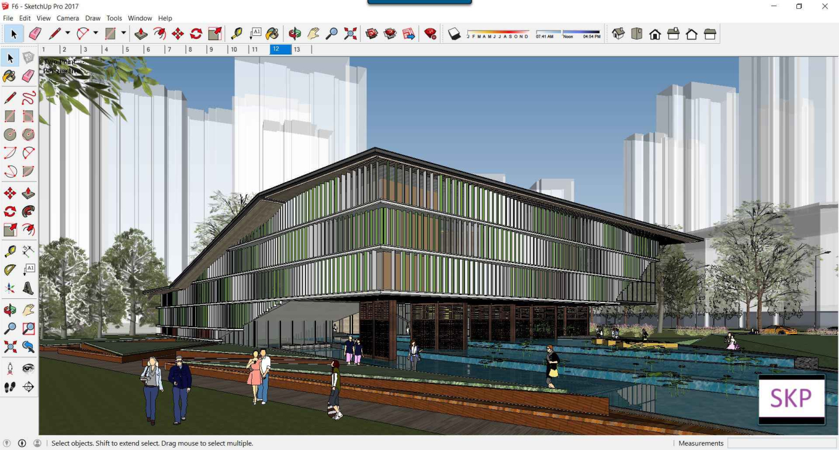
Task: Expand the Line tool dropdown arrow
Action: coord(67,34)
